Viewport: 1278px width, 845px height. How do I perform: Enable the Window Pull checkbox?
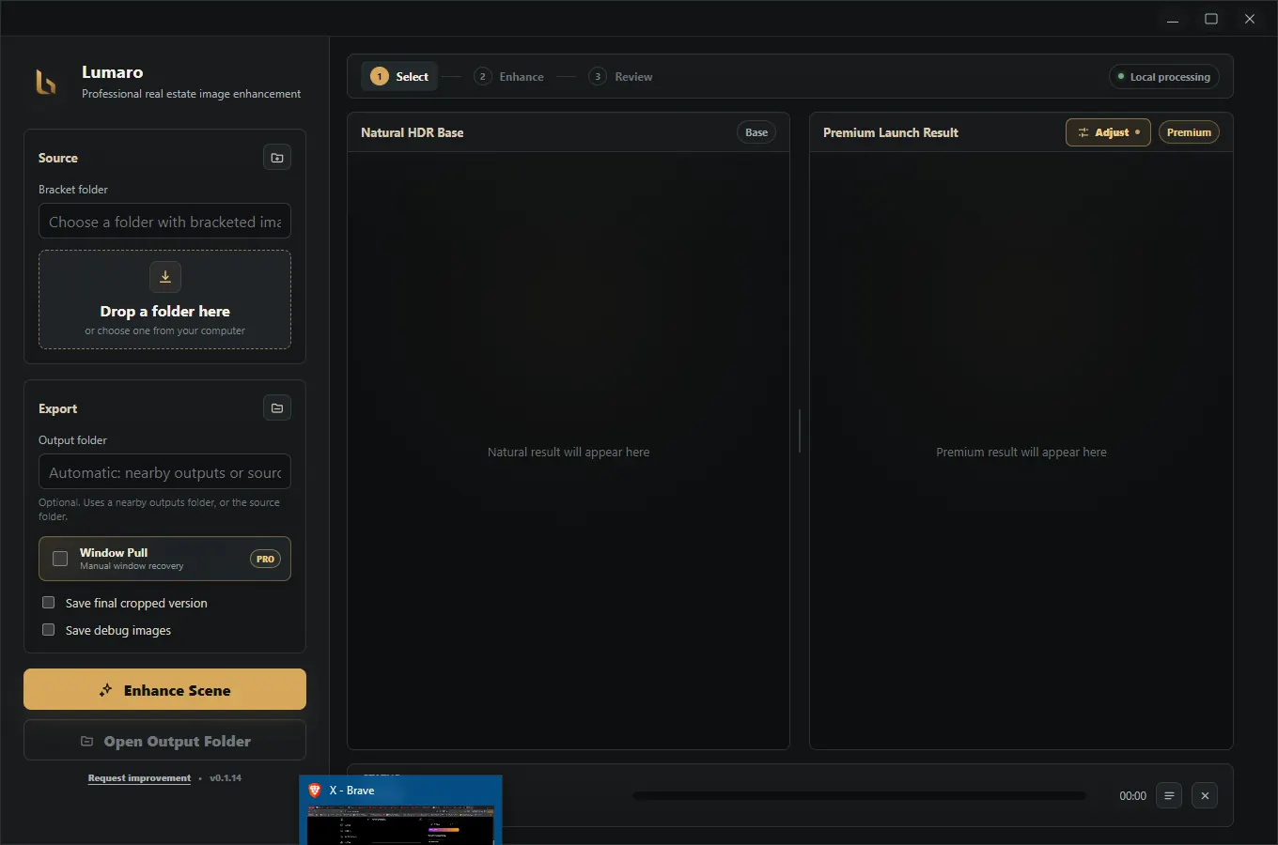pos(60,559)
